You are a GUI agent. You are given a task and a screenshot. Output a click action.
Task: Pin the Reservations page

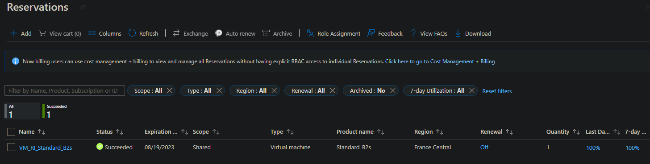coord(82,8)
